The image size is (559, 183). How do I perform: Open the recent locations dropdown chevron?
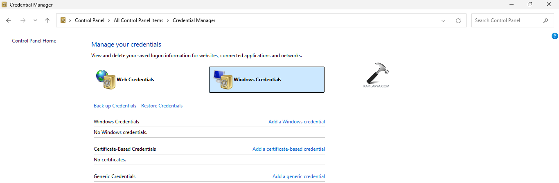tap(36, 20)
